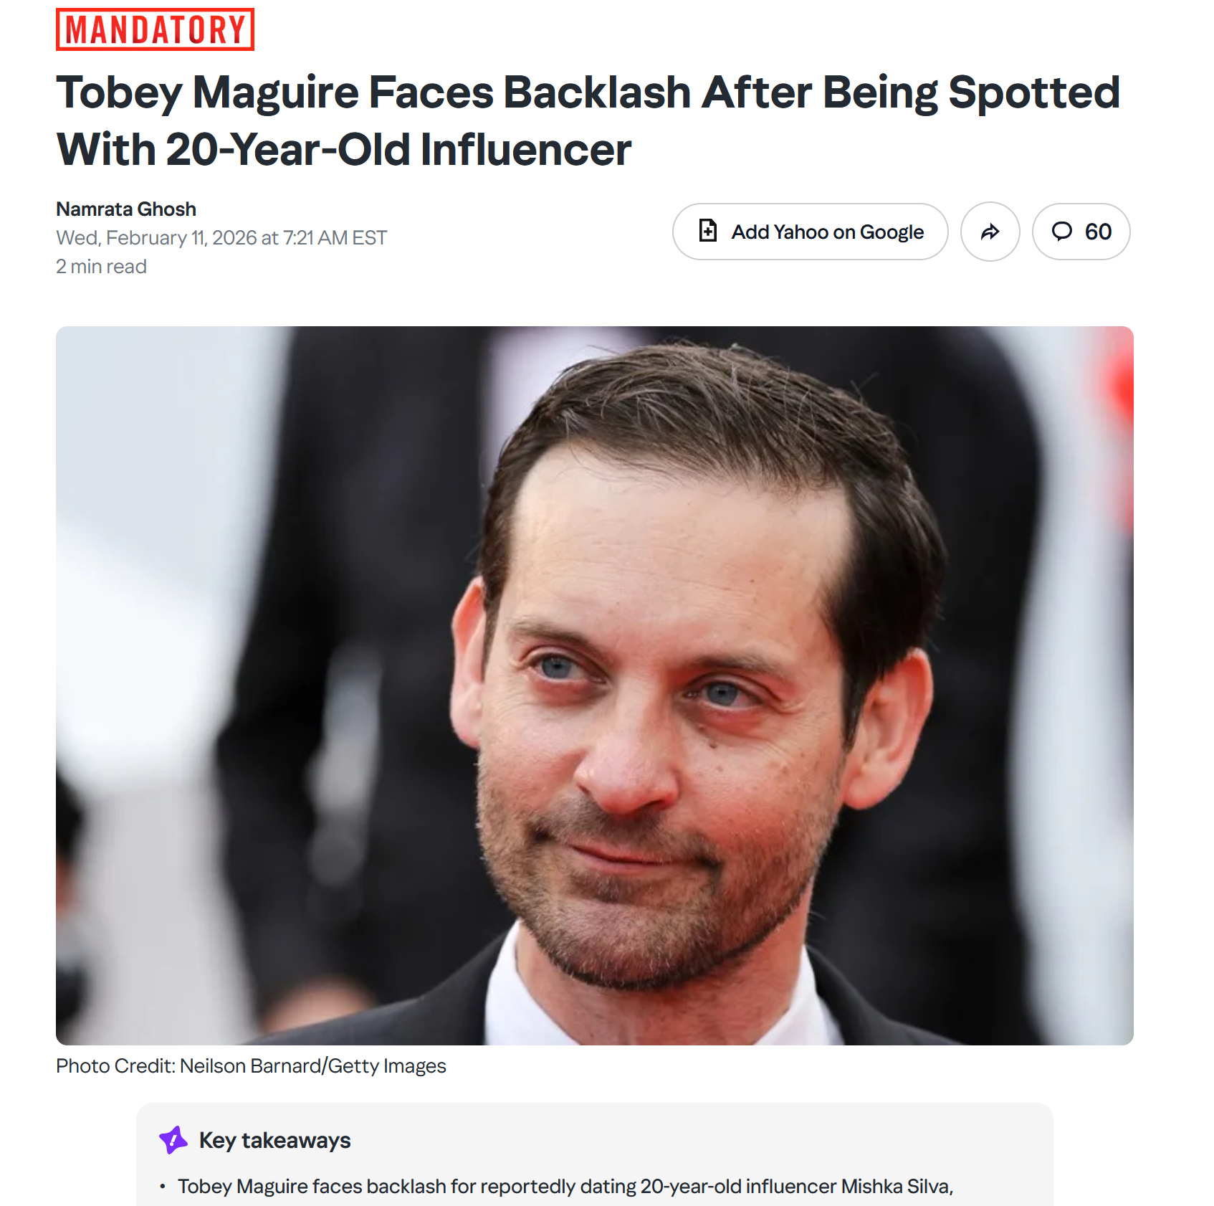This screenshot has width=1214, height=1206.
Task: Click the share arrow icon
Action: [990, 232]
